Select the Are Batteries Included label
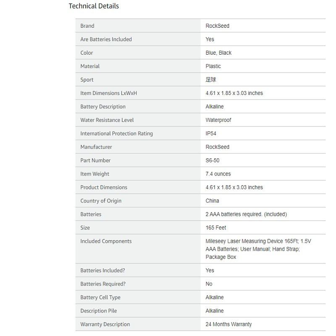 tap(106, 39)
